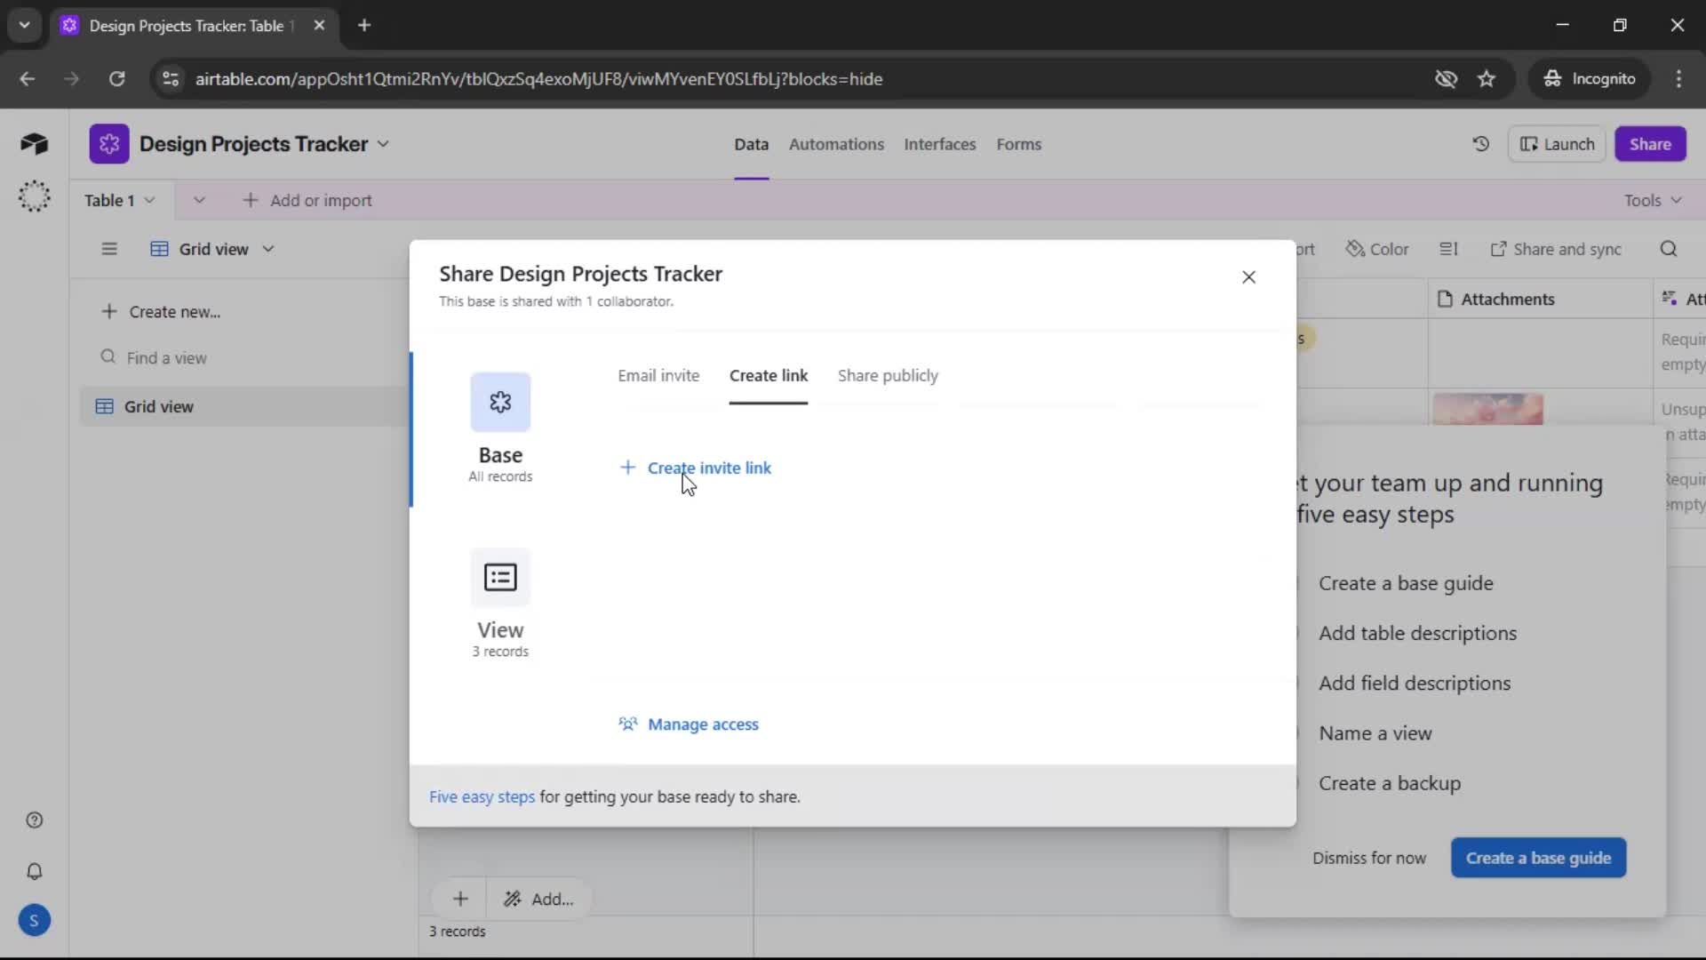Image resolution: width=1706 pixels, height=960 pixels.
Task: Select the Email invite tab
Action: pos(658,376)
